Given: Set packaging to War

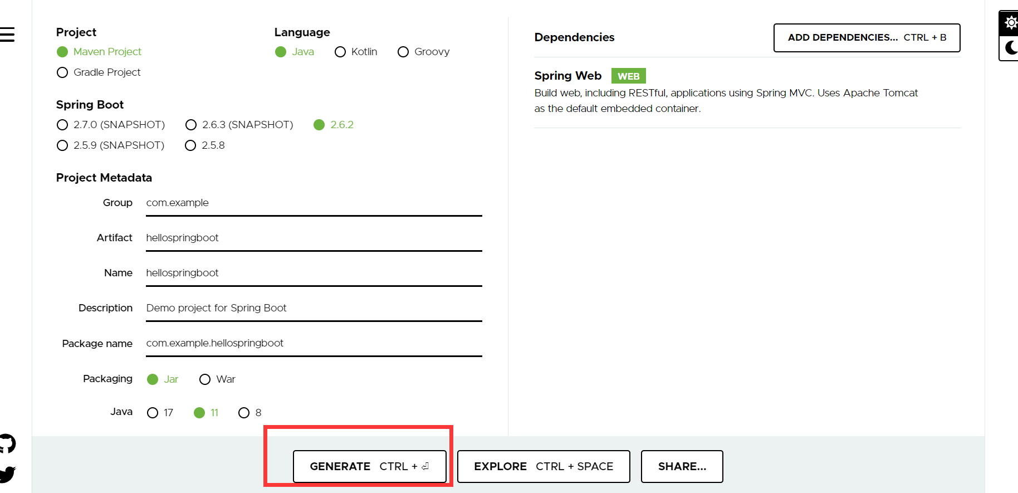Looking at the screenshot, I should click(217, 379).
